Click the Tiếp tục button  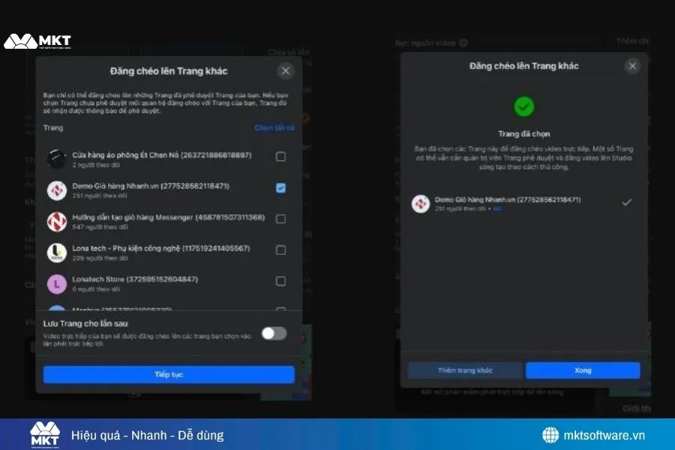(x=169, y=373)
